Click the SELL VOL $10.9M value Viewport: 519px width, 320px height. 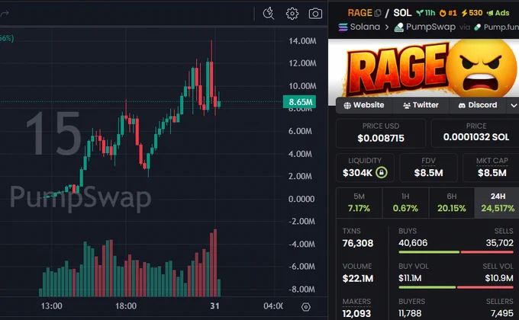tap(499, 278)
